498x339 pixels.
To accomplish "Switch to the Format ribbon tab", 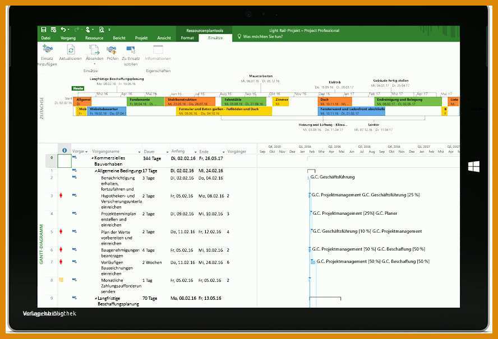I will coord(187,38).
